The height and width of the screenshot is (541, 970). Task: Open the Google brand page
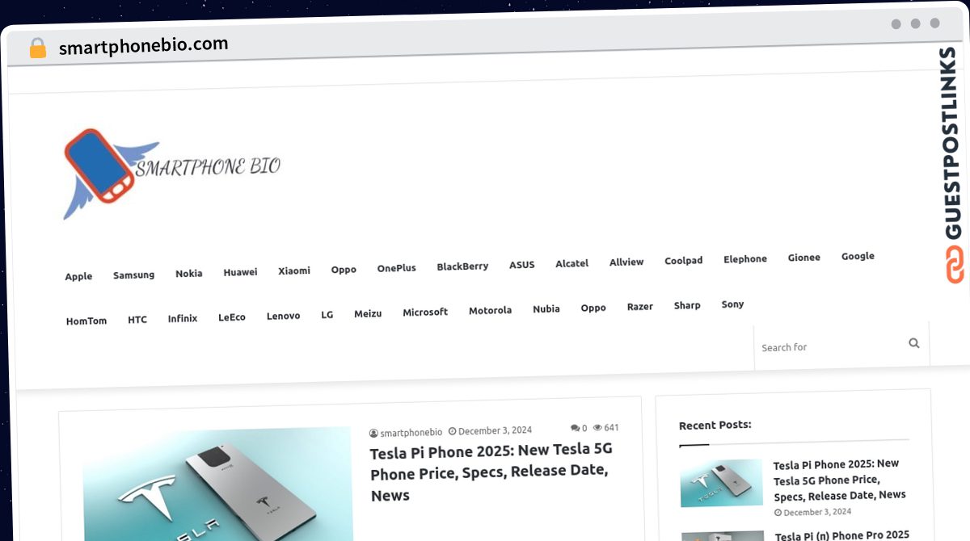[x=858, y=256]
